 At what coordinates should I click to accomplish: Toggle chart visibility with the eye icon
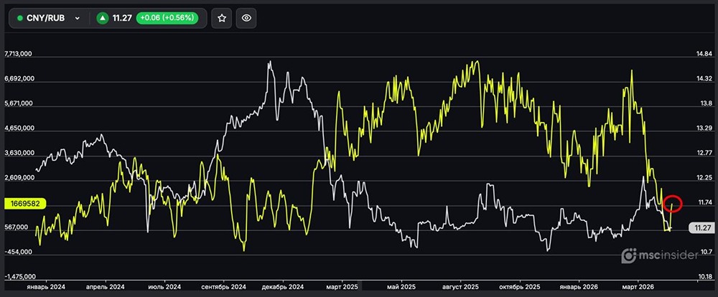[x=246, y=19]
